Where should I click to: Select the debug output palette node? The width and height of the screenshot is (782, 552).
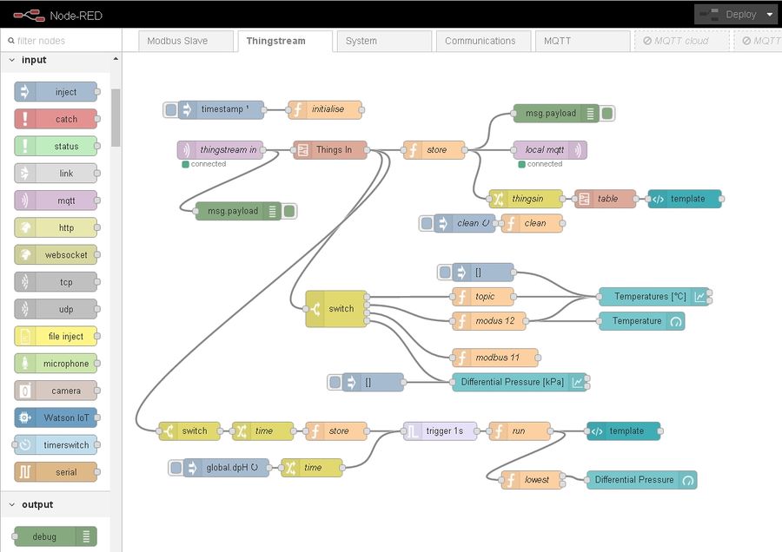(x=56, y=536)
